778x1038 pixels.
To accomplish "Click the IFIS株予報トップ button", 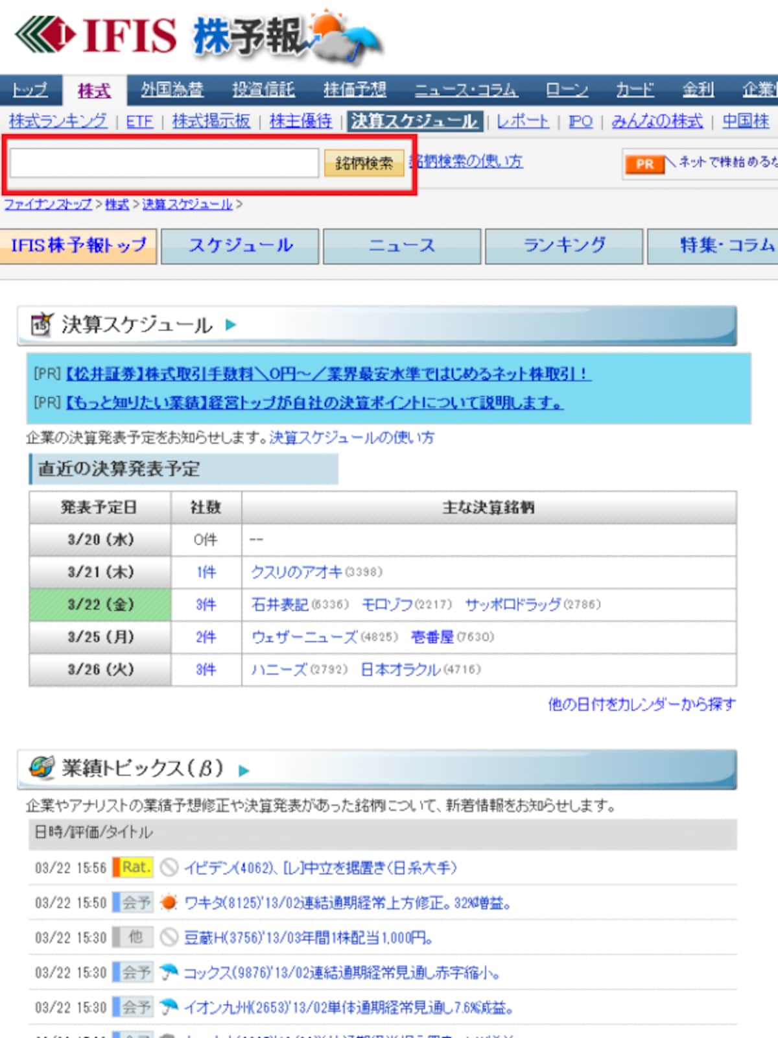I will 78,246.
